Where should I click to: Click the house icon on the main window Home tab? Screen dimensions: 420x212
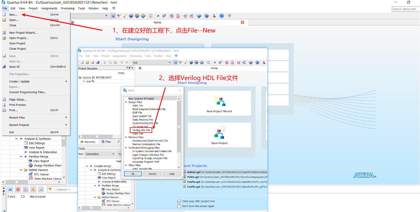point(72,22)
